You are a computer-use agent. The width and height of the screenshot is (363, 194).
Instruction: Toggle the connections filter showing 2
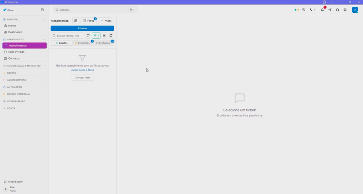pos(96,36)
